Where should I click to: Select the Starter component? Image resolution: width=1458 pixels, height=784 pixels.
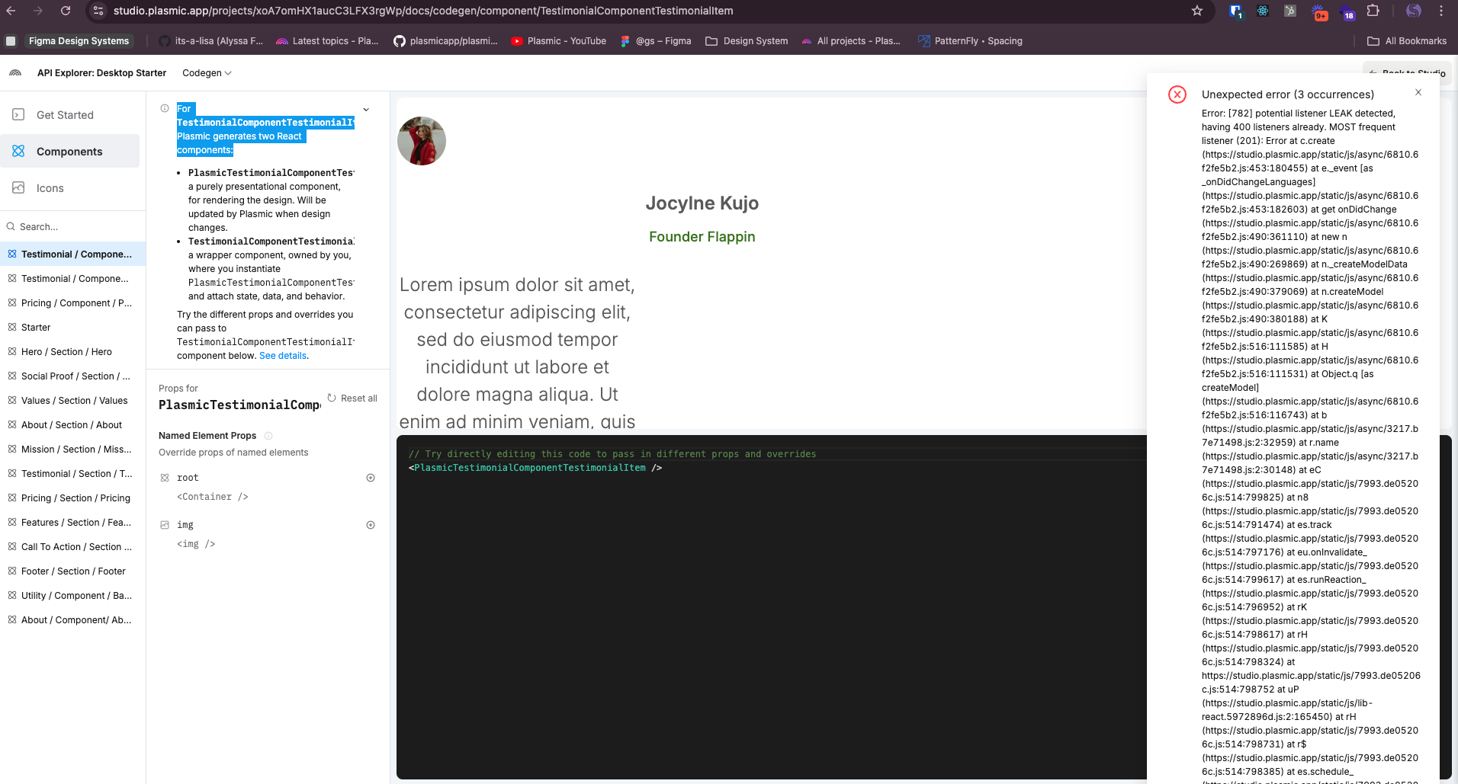73,328
